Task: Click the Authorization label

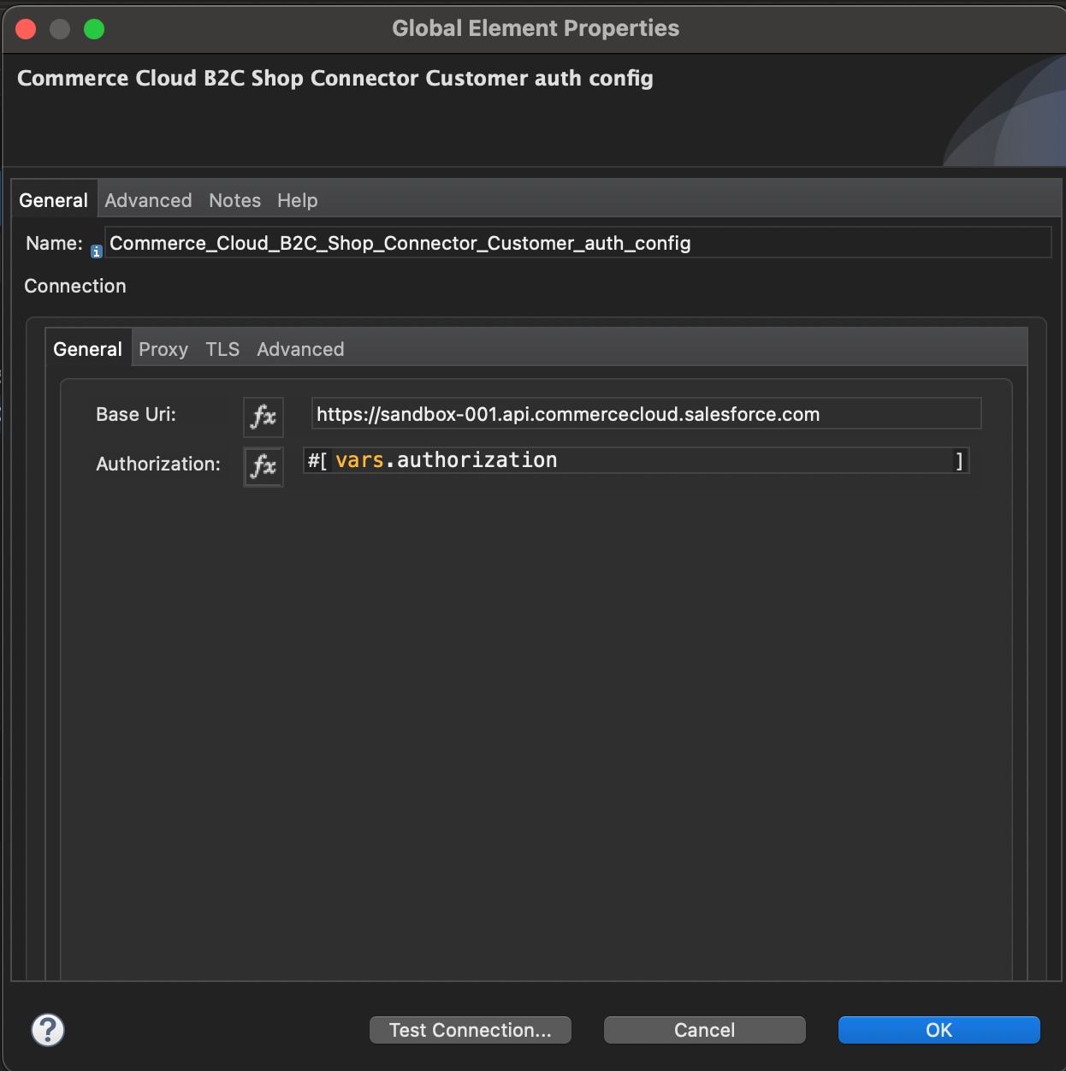Action: (x=158, y=464)
